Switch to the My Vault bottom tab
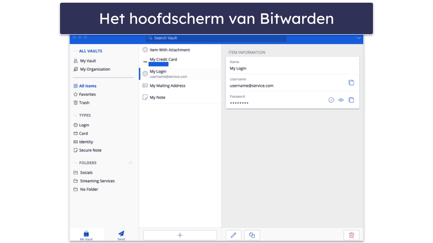The width and height of the screenshot is (433, 243). pyautogui.click(x=87, y=235)
